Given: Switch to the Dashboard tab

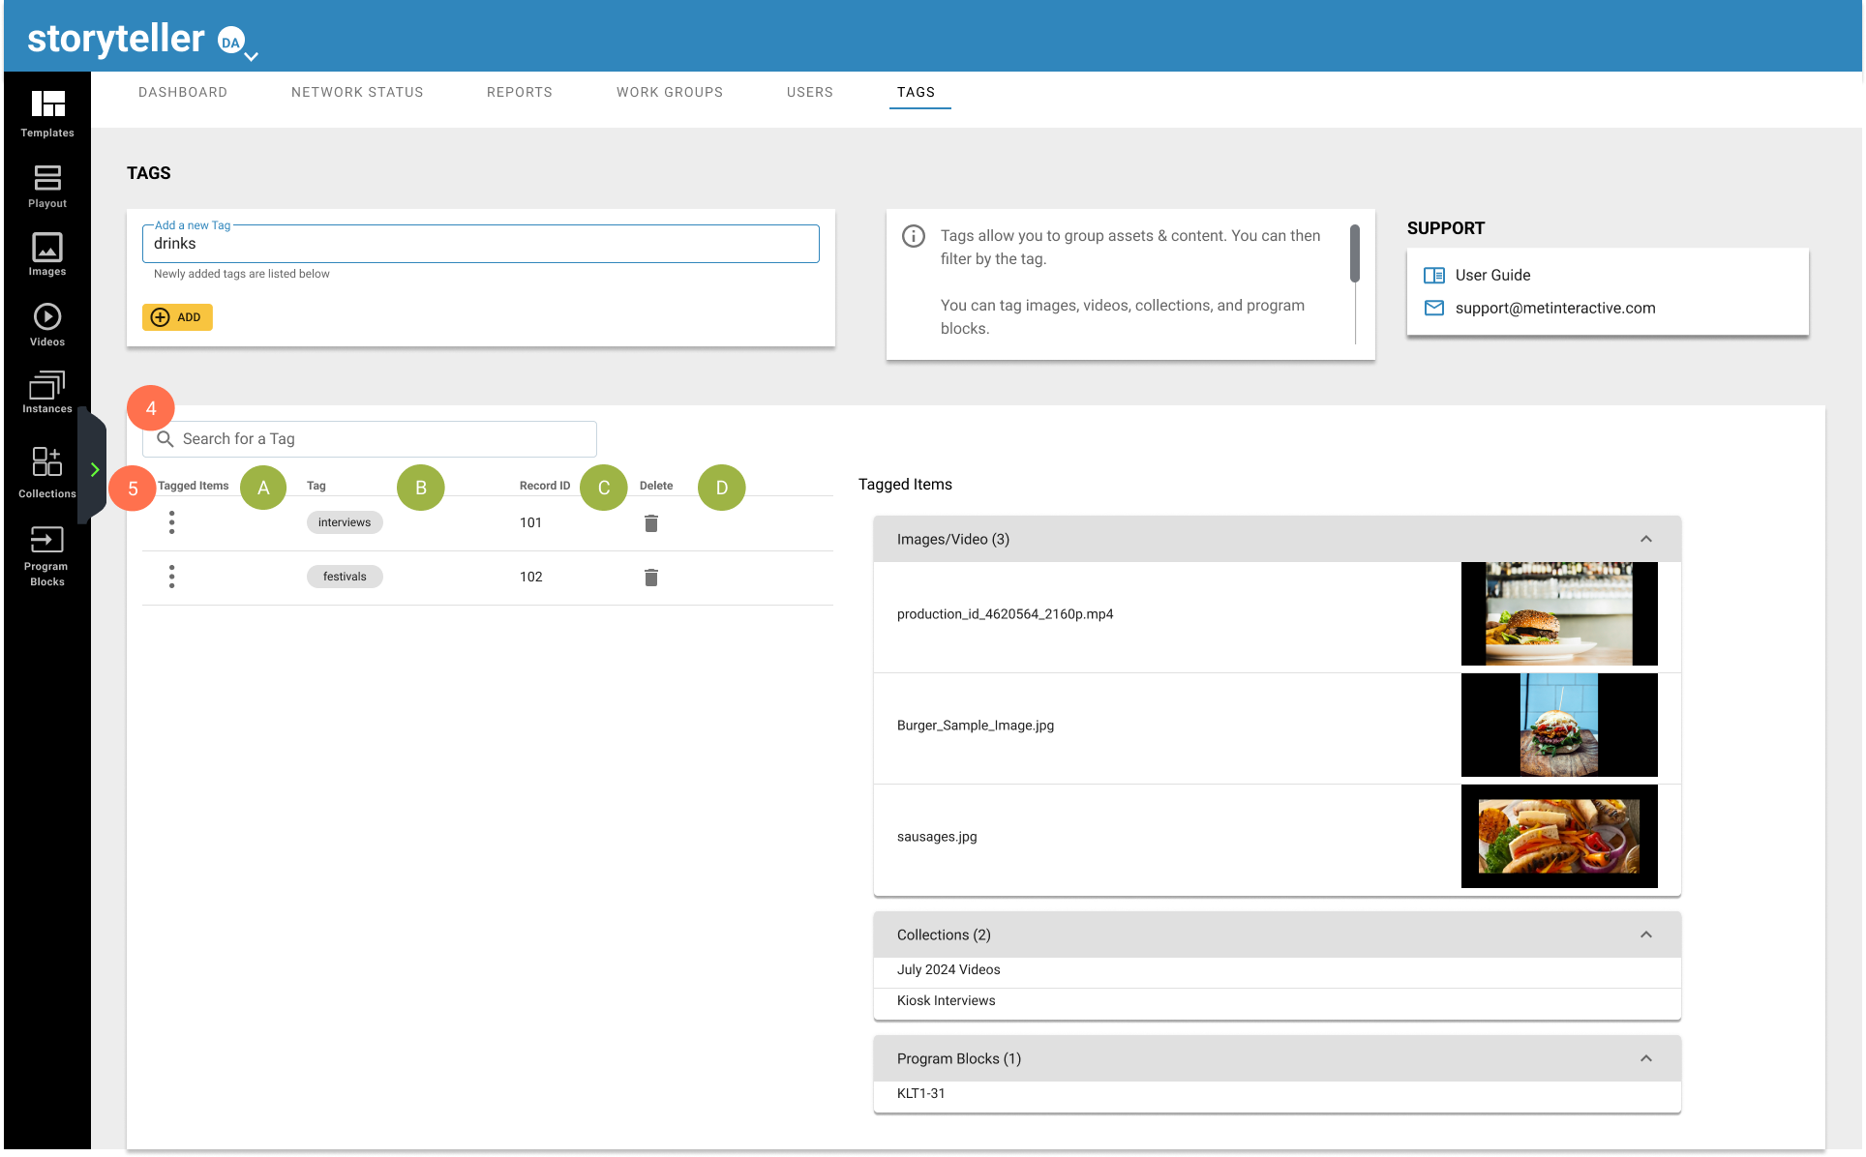Looking at the screenshot, I should pyautogui.click(x=183, y=92).
